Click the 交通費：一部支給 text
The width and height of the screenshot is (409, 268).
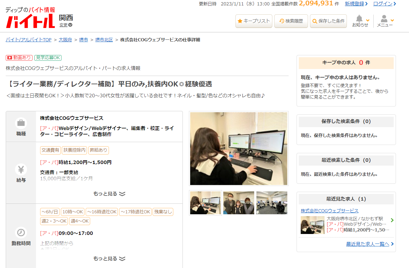tap(59, 173)
